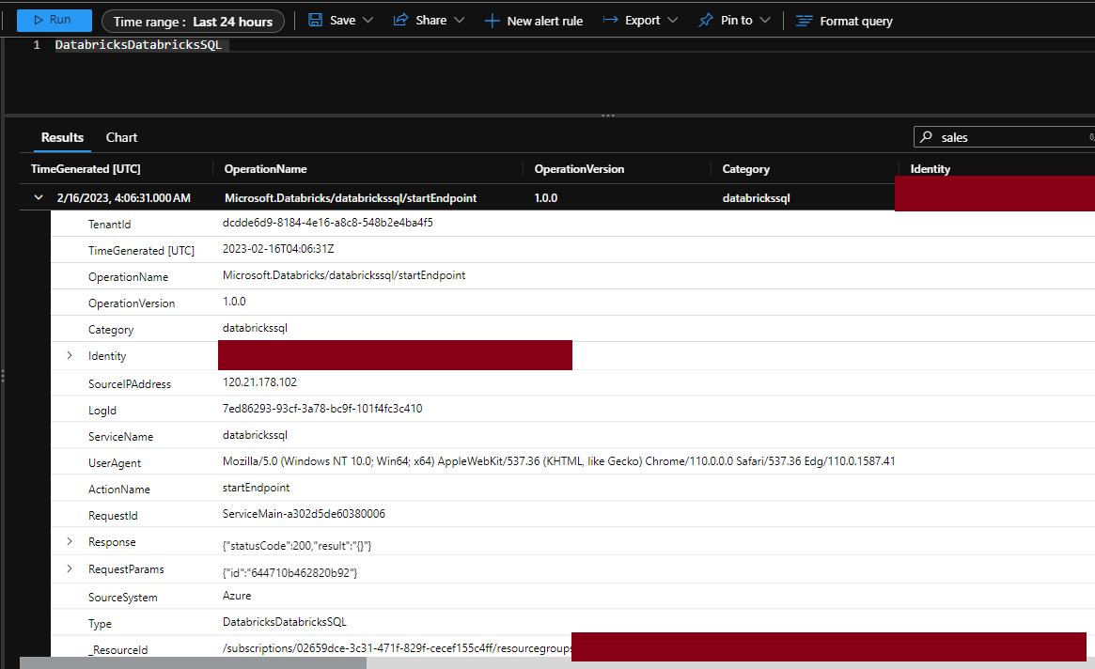The height and width of the screenshot is (669, 1095).
Task: Click the Pin to pushpin icon
Action: pos(706,21)
